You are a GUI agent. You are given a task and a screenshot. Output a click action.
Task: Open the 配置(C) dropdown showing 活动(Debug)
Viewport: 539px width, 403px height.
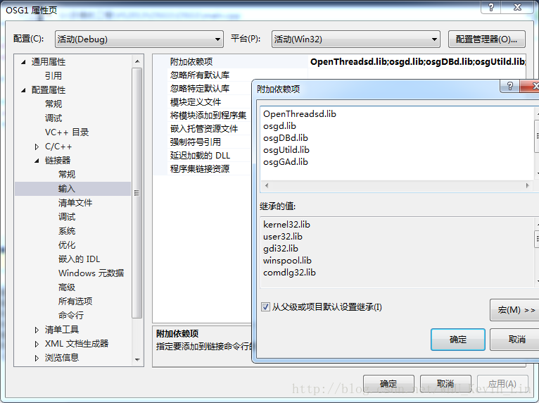(139, 39)
